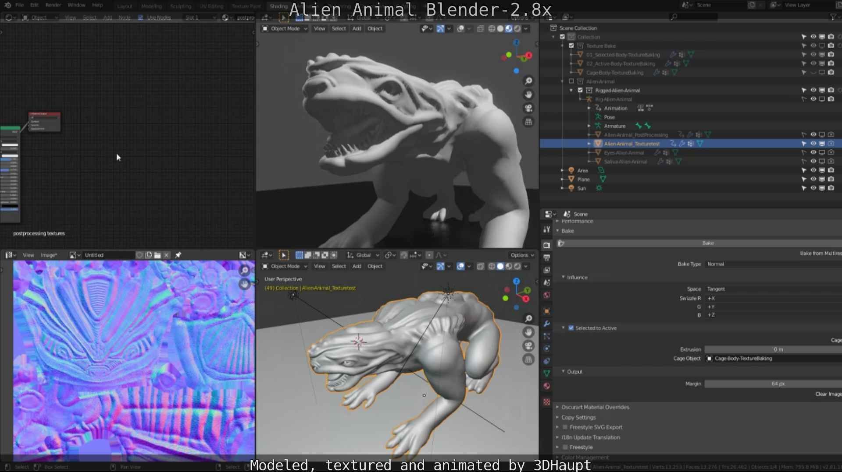Image resolution: width=842 pixels, height=472 pixels.
Task: Open the File menu
Action: coord(20,5)
